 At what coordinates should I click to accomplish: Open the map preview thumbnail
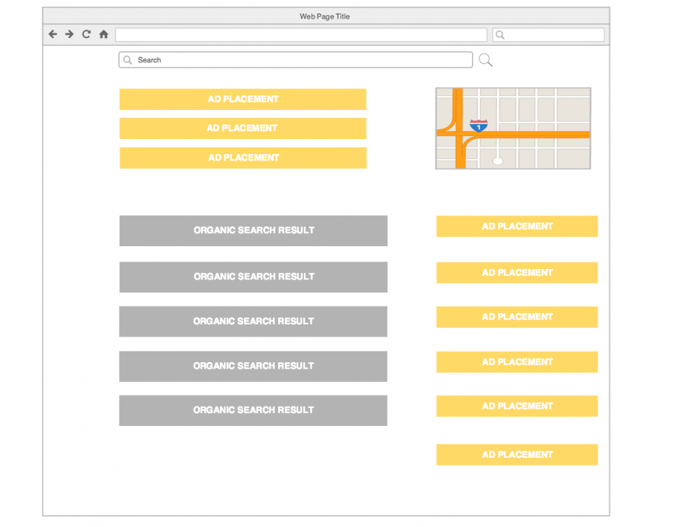point(513,128)
